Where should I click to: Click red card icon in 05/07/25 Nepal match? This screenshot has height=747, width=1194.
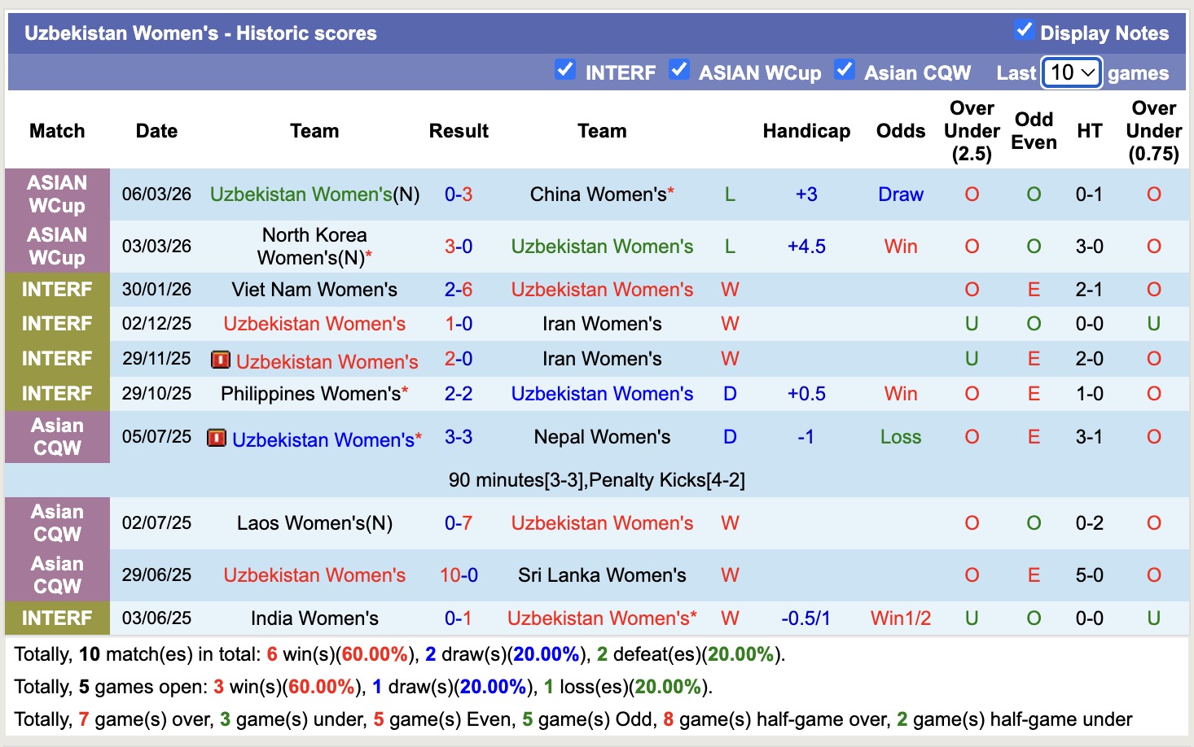coord(216,438)
